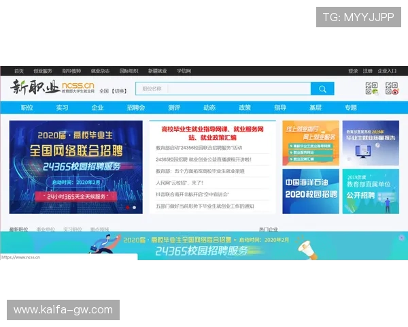Select the 实习职位 list tab
Viewport: 408px width, 327px height.
click(x=73, y=229)
